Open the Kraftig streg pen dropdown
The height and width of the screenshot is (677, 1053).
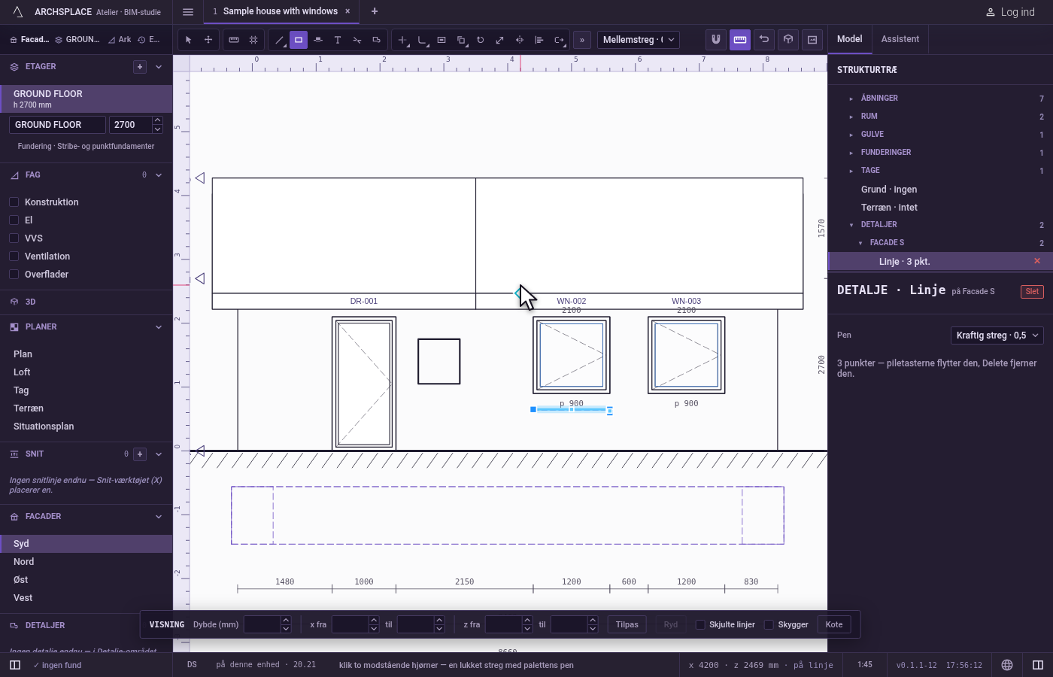tap(997, 335)
